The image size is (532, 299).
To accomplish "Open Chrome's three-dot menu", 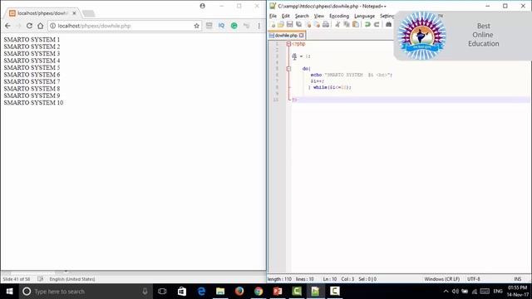I will point(259,26).
